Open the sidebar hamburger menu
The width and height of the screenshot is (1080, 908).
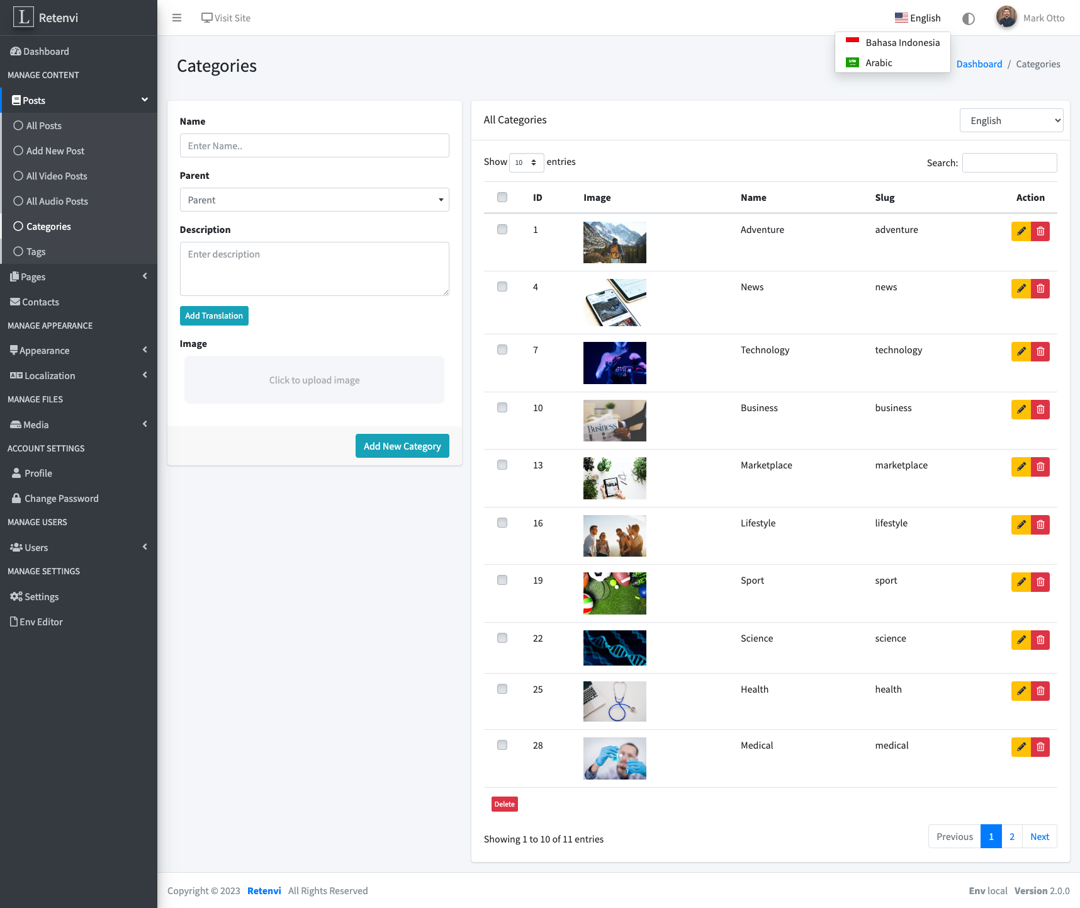click(176, 18)
